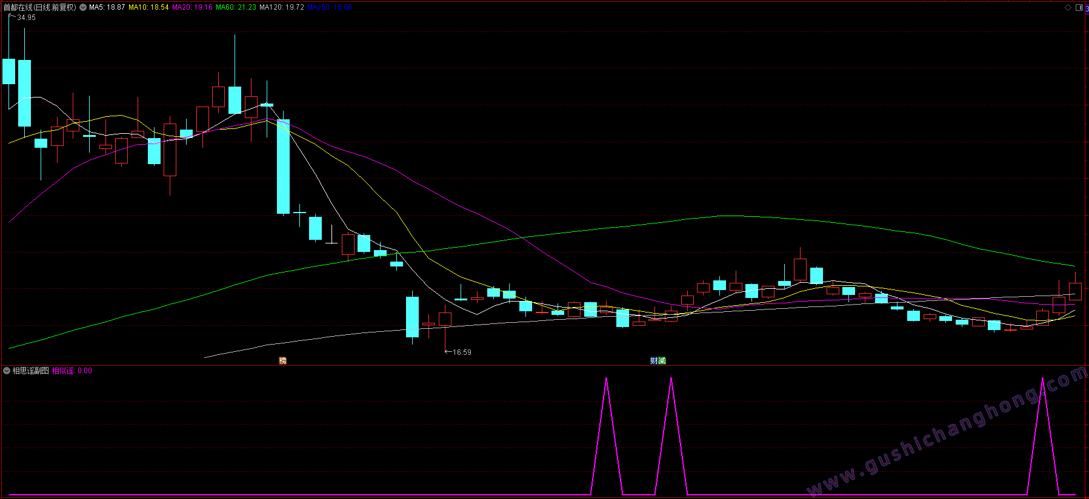Select the MA20: 19.16 label

click(x=192, y=7)
